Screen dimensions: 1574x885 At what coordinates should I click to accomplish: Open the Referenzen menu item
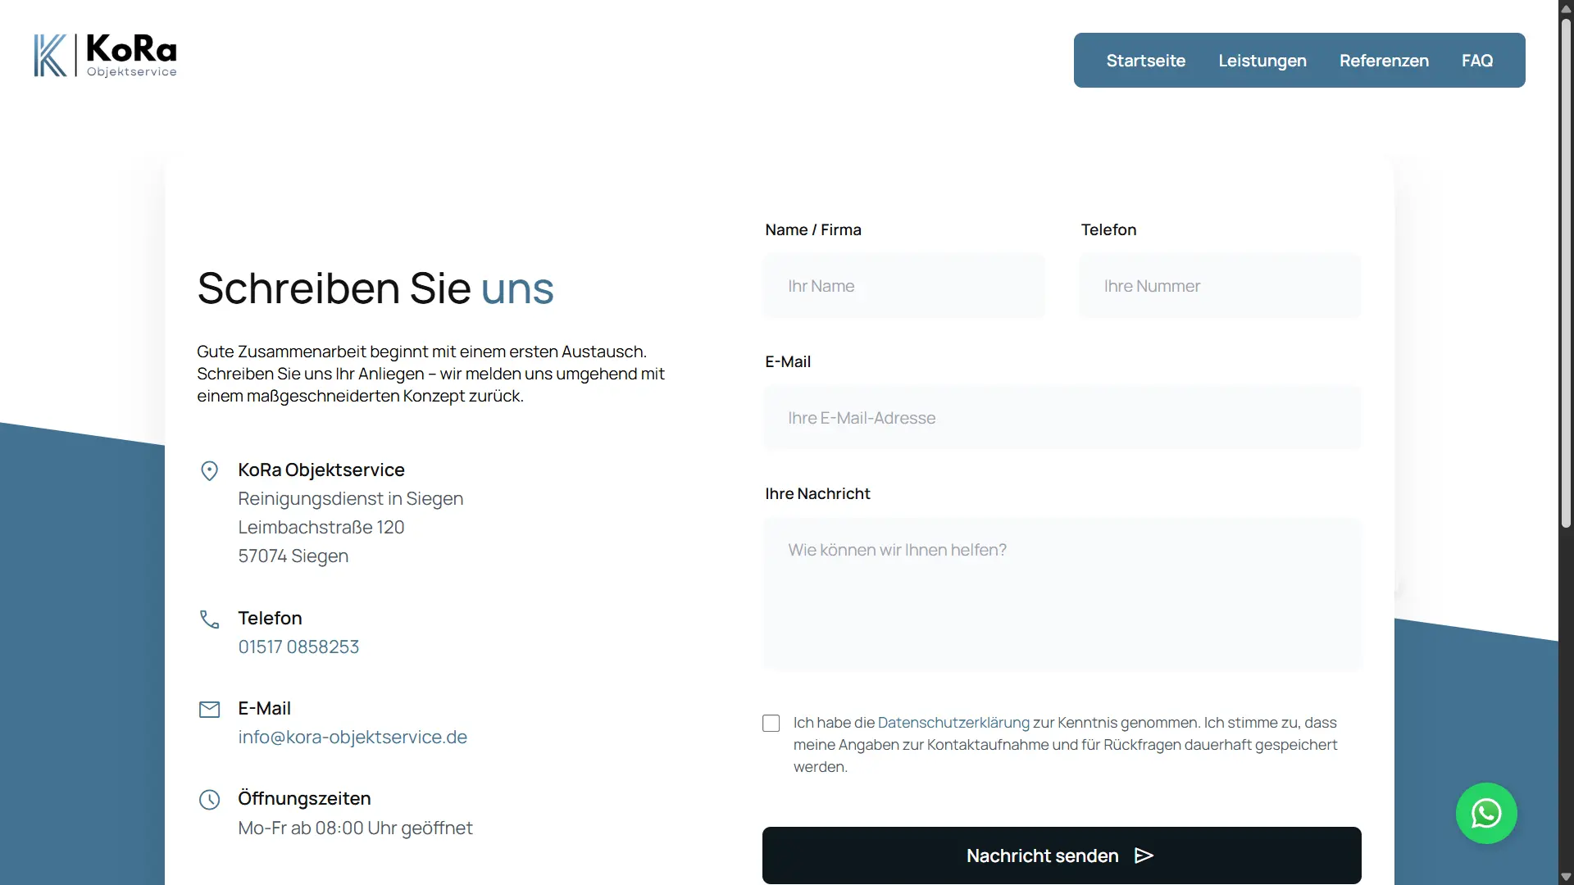tap(1384, 61)
